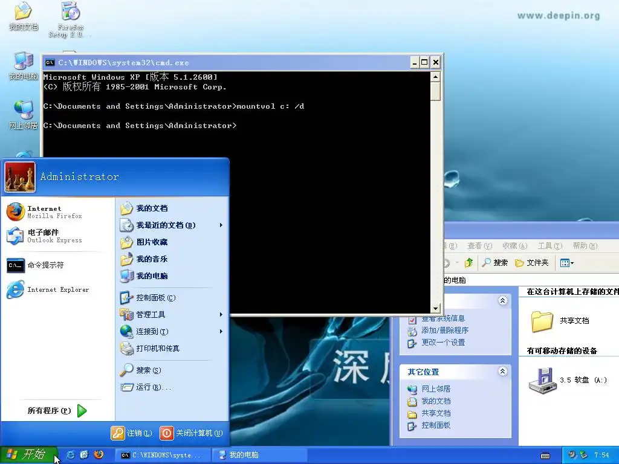Click the 7:54 system clock

(601, 456)
